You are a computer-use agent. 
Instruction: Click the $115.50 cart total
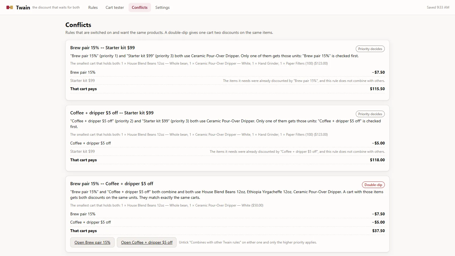pyautogui.click(x=377, y=89)
